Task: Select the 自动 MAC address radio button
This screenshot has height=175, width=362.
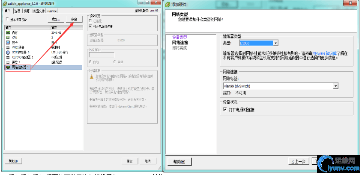Action: click(x=90, y=62)
